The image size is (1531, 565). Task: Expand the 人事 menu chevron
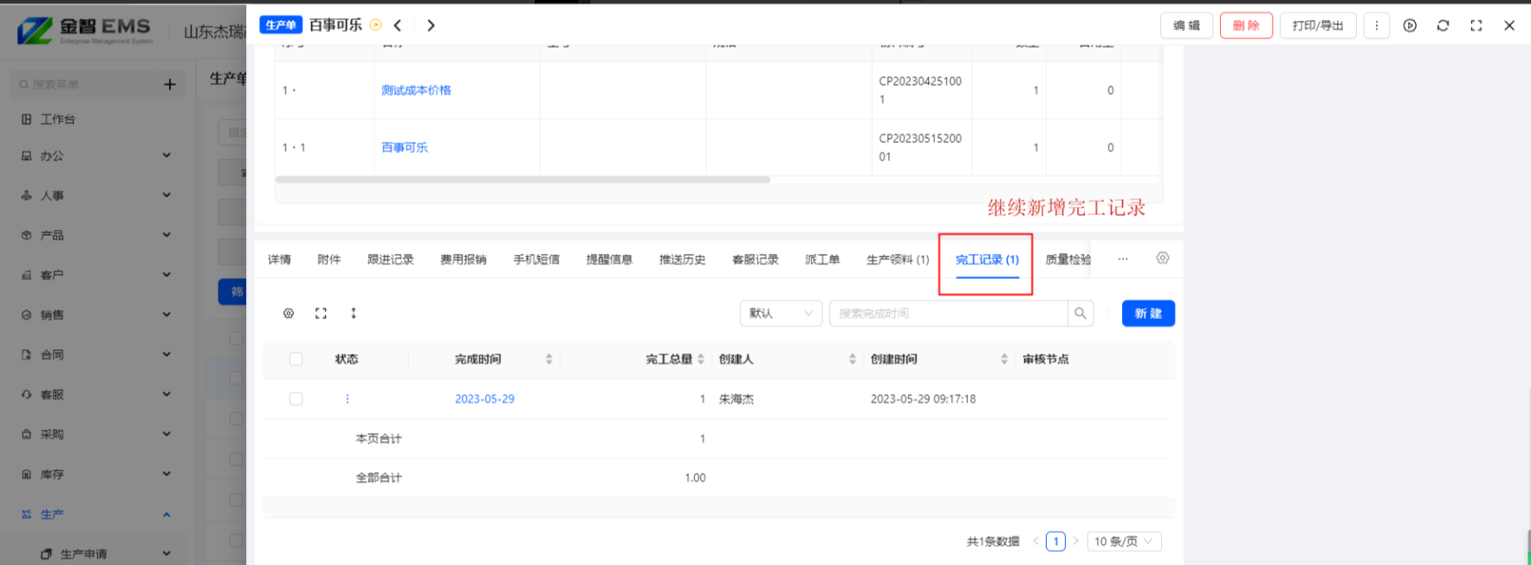tap(166, 195)
